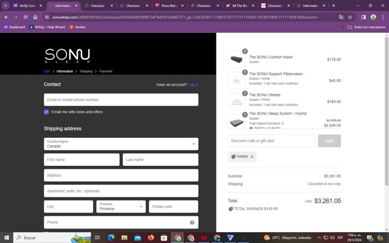Open a new browser tab
Viewport: 389px width, 243px height.
pyautogui.click(x=333, y=5)
